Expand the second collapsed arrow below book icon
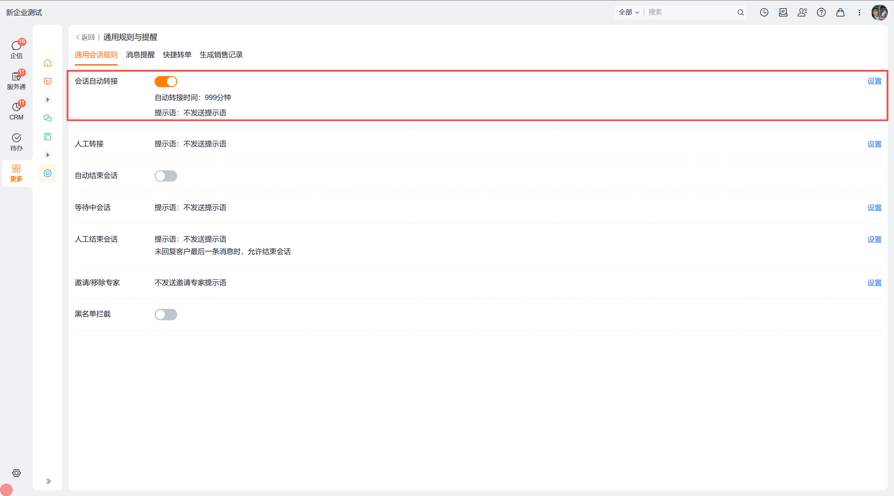The height and width of the screenshot is (496, 894). (x=47, y=155)
